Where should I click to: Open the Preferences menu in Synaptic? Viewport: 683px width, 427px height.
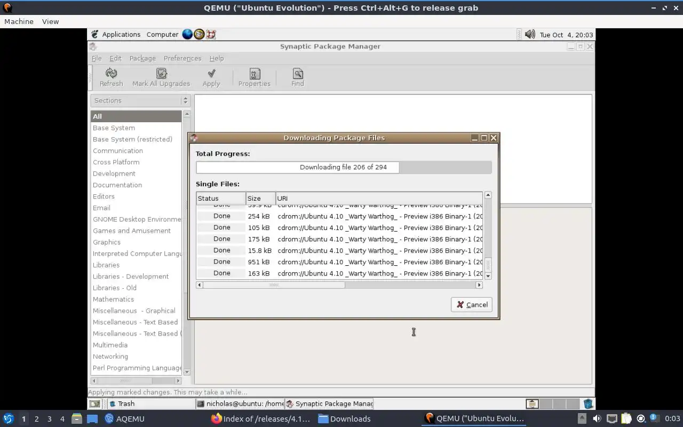point(182,58)
